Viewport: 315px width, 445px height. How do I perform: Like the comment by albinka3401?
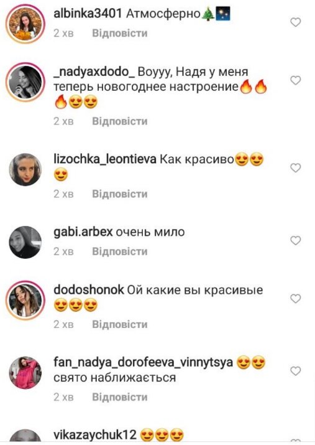pyautogui.click(x=296, y=22)
